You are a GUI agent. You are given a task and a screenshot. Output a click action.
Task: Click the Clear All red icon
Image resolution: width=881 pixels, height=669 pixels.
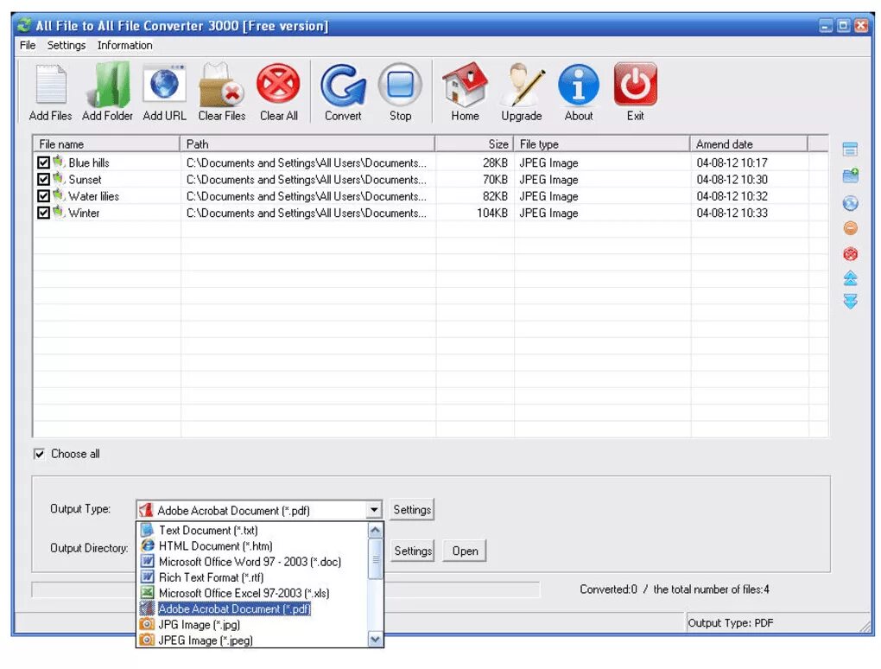278,85
